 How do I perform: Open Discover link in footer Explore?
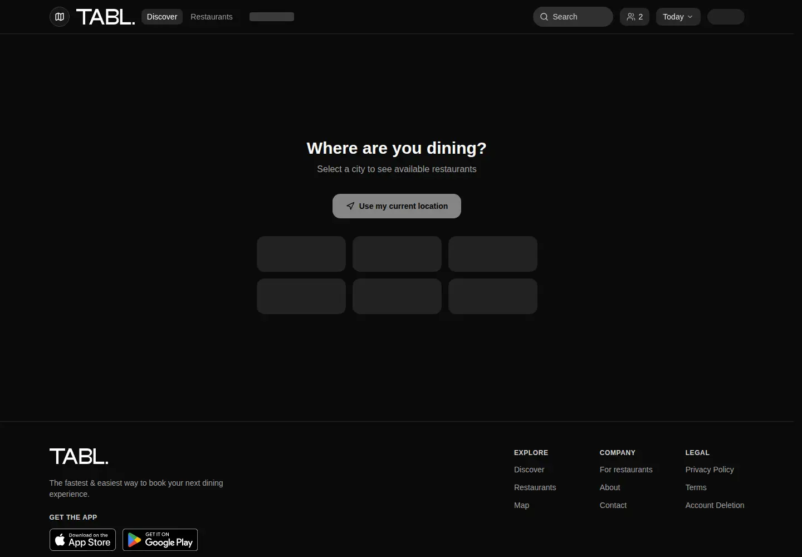pyautogui.click(x=529, y=470)
